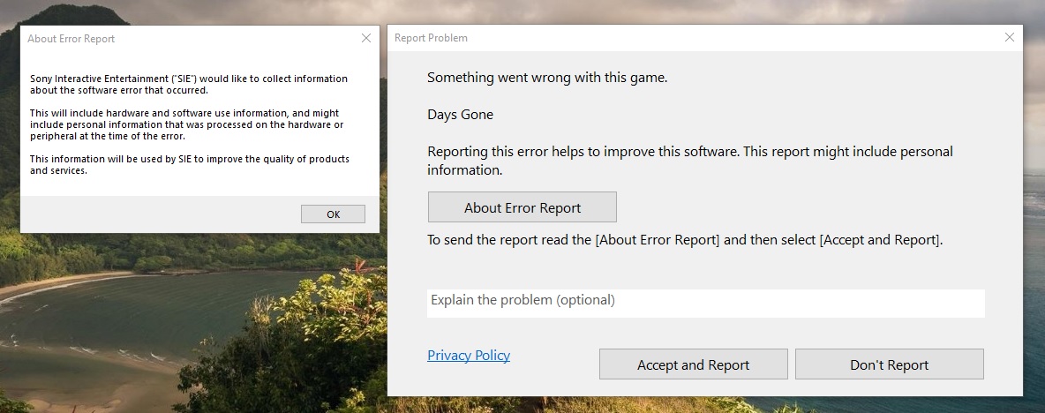Image resolution: width=1045 pixels, height=413 pixels.
Task: Click the Explain the problem text field
Action: 706,303
